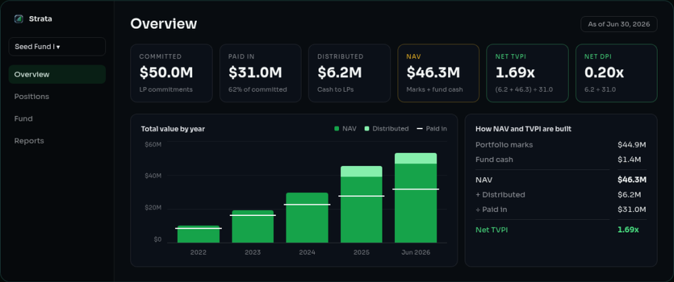Click the + Distributed row label
Image resolution: width=674 pixels, height=282 pixels.
tap(500, 195)
